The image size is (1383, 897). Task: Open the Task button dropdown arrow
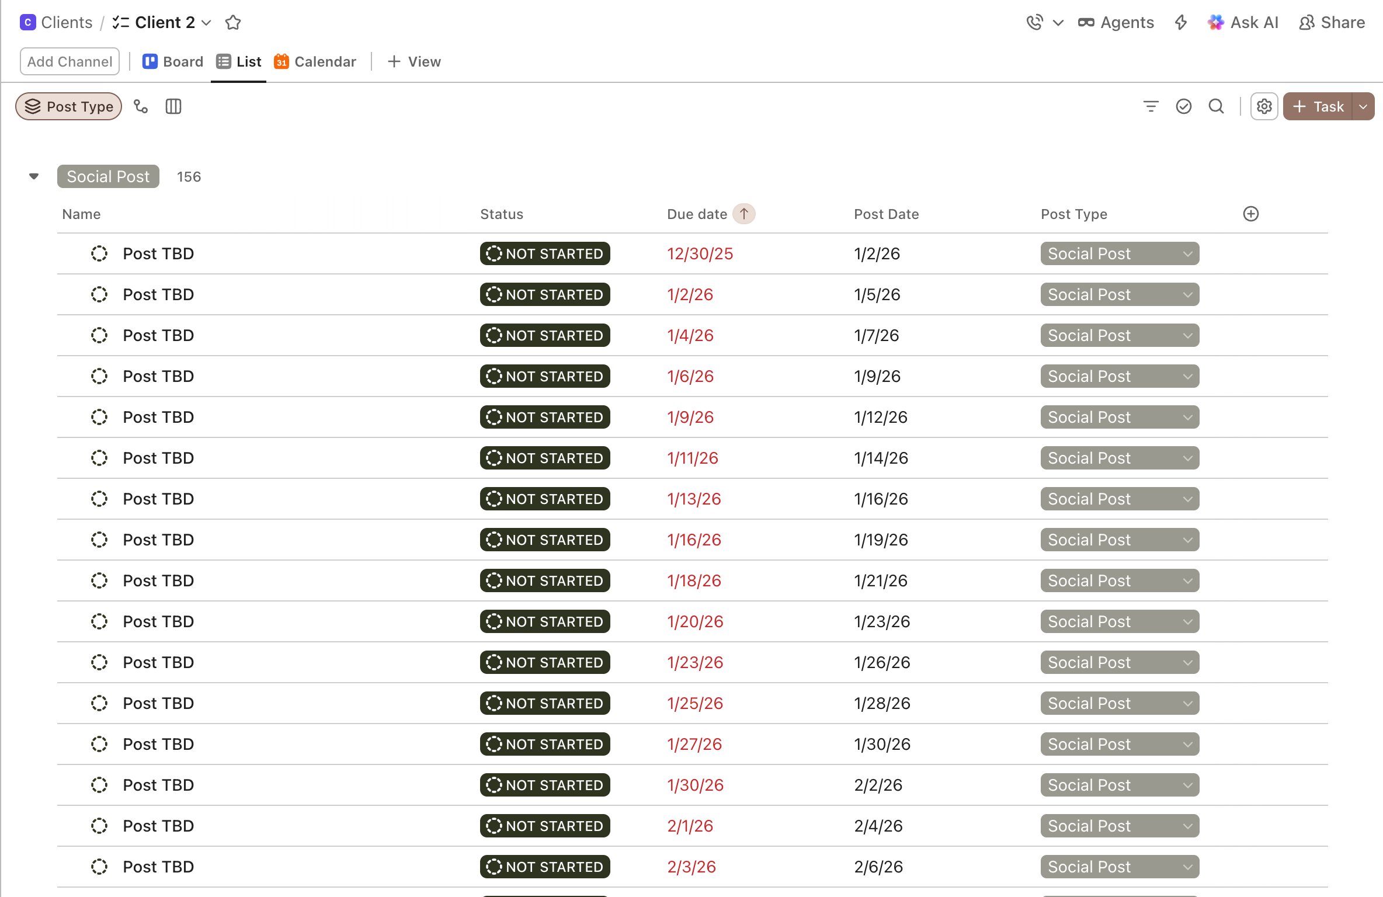pos(1363,106)
